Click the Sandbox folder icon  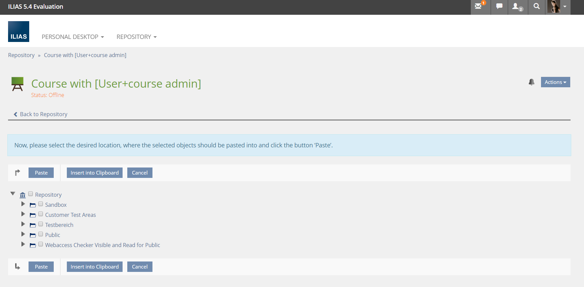click(x=33, y=205)
